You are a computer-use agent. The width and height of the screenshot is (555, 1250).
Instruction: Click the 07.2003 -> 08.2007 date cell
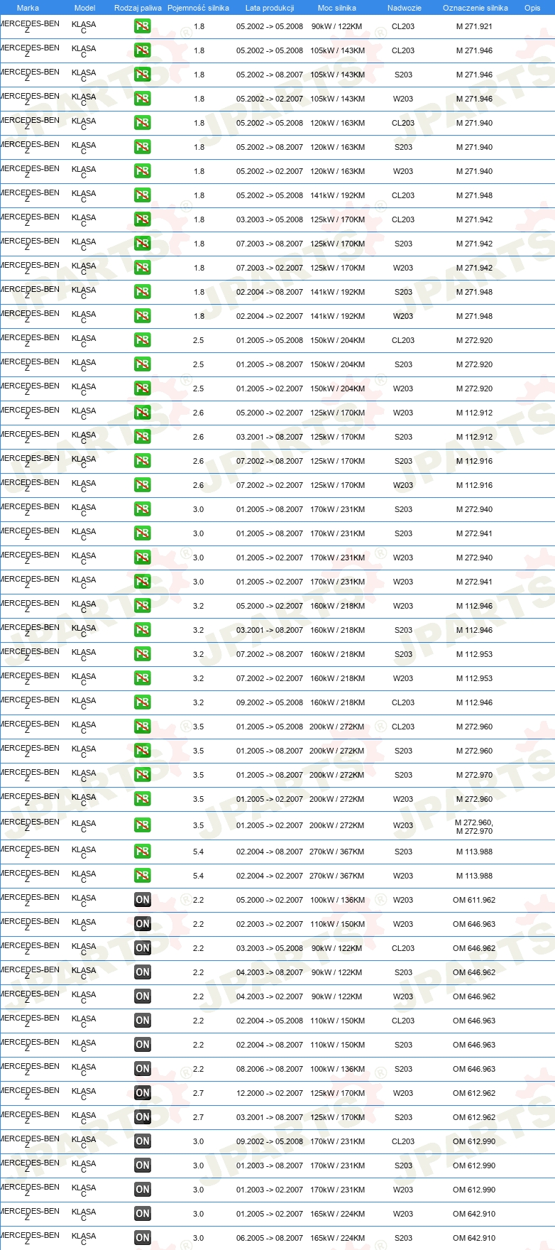(x=270, y=244)
